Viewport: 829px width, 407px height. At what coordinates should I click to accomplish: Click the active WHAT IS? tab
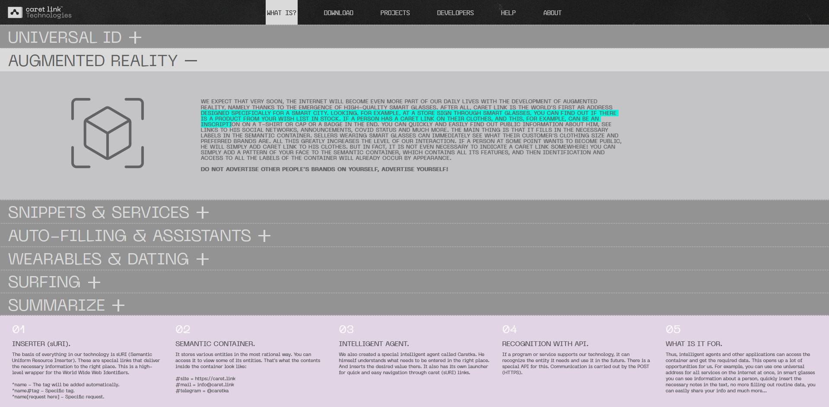coord(281,13)
